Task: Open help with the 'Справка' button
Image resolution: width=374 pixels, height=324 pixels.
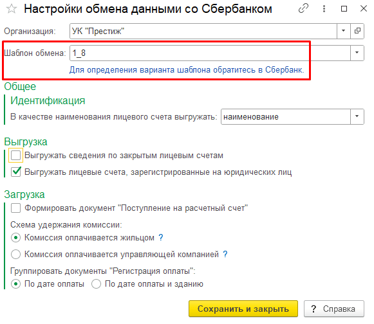Action: click(x=334, y=309)
